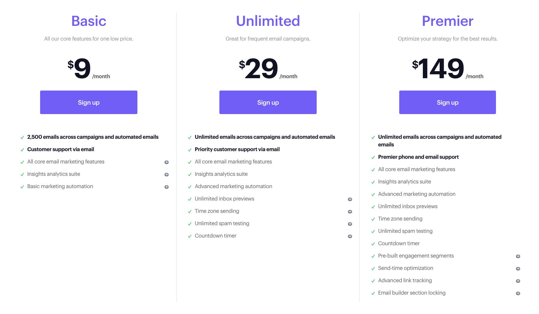Expand Unlimited spam testing in Unlimited plan
Viewport: 539px width, 314px height.
tap(350, 224)
